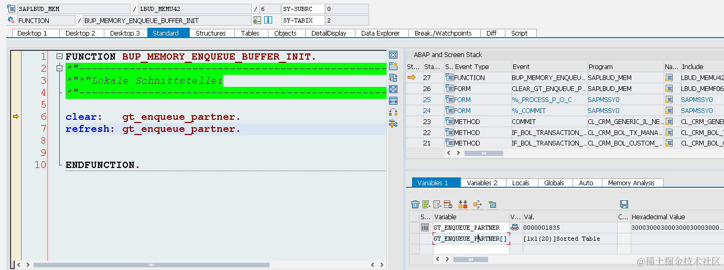The image size is (724, 270).
Task: Click the empty variable cell below GT_ENQUEUE_PARTNER[]
Action: [x=471, y=249]
